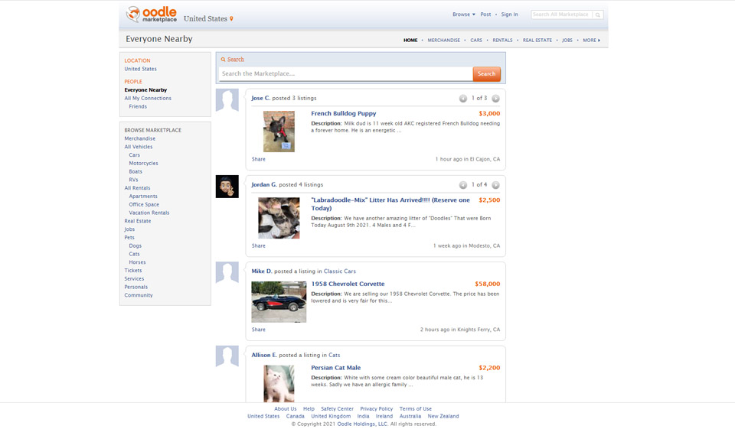
Task: Click the Sign In link
Action: coord(509,15)
